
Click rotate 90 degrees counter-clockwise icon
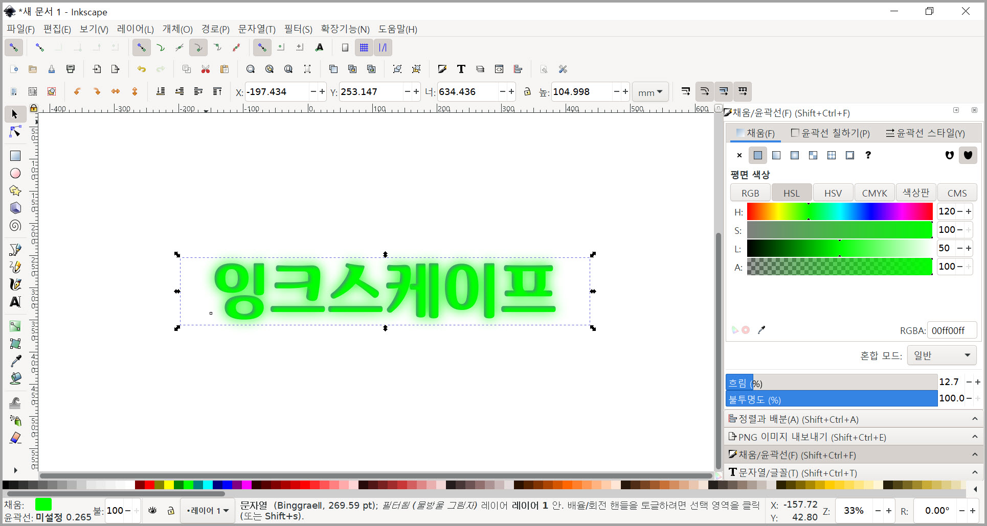77,91
